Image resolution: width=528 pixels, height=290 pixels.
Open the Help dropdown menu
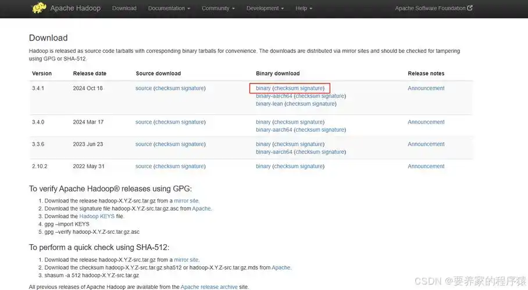(x=304, y=8)
